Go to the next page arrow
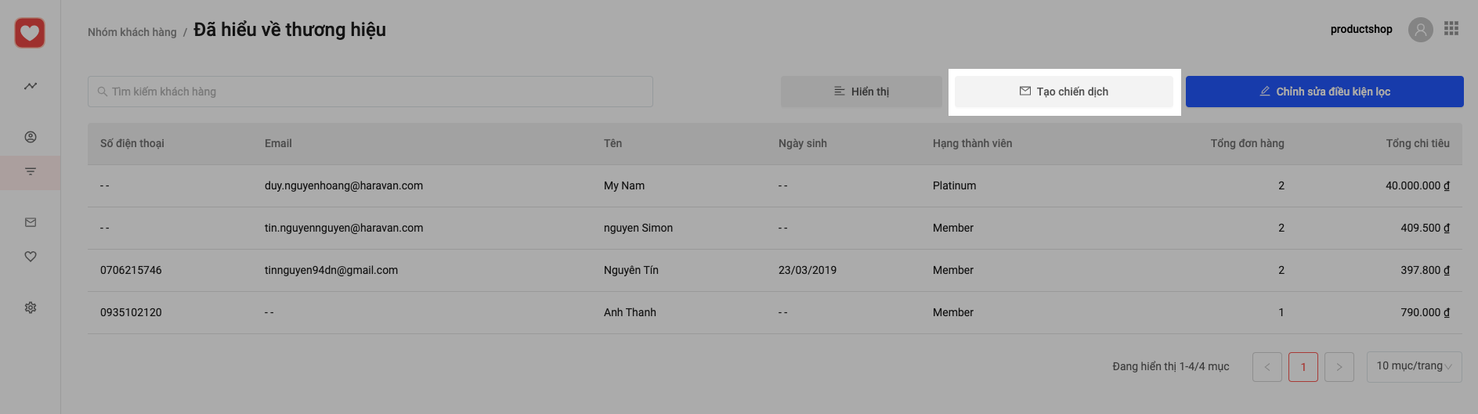This screenshot has width=1478, height=414. 1339,367
